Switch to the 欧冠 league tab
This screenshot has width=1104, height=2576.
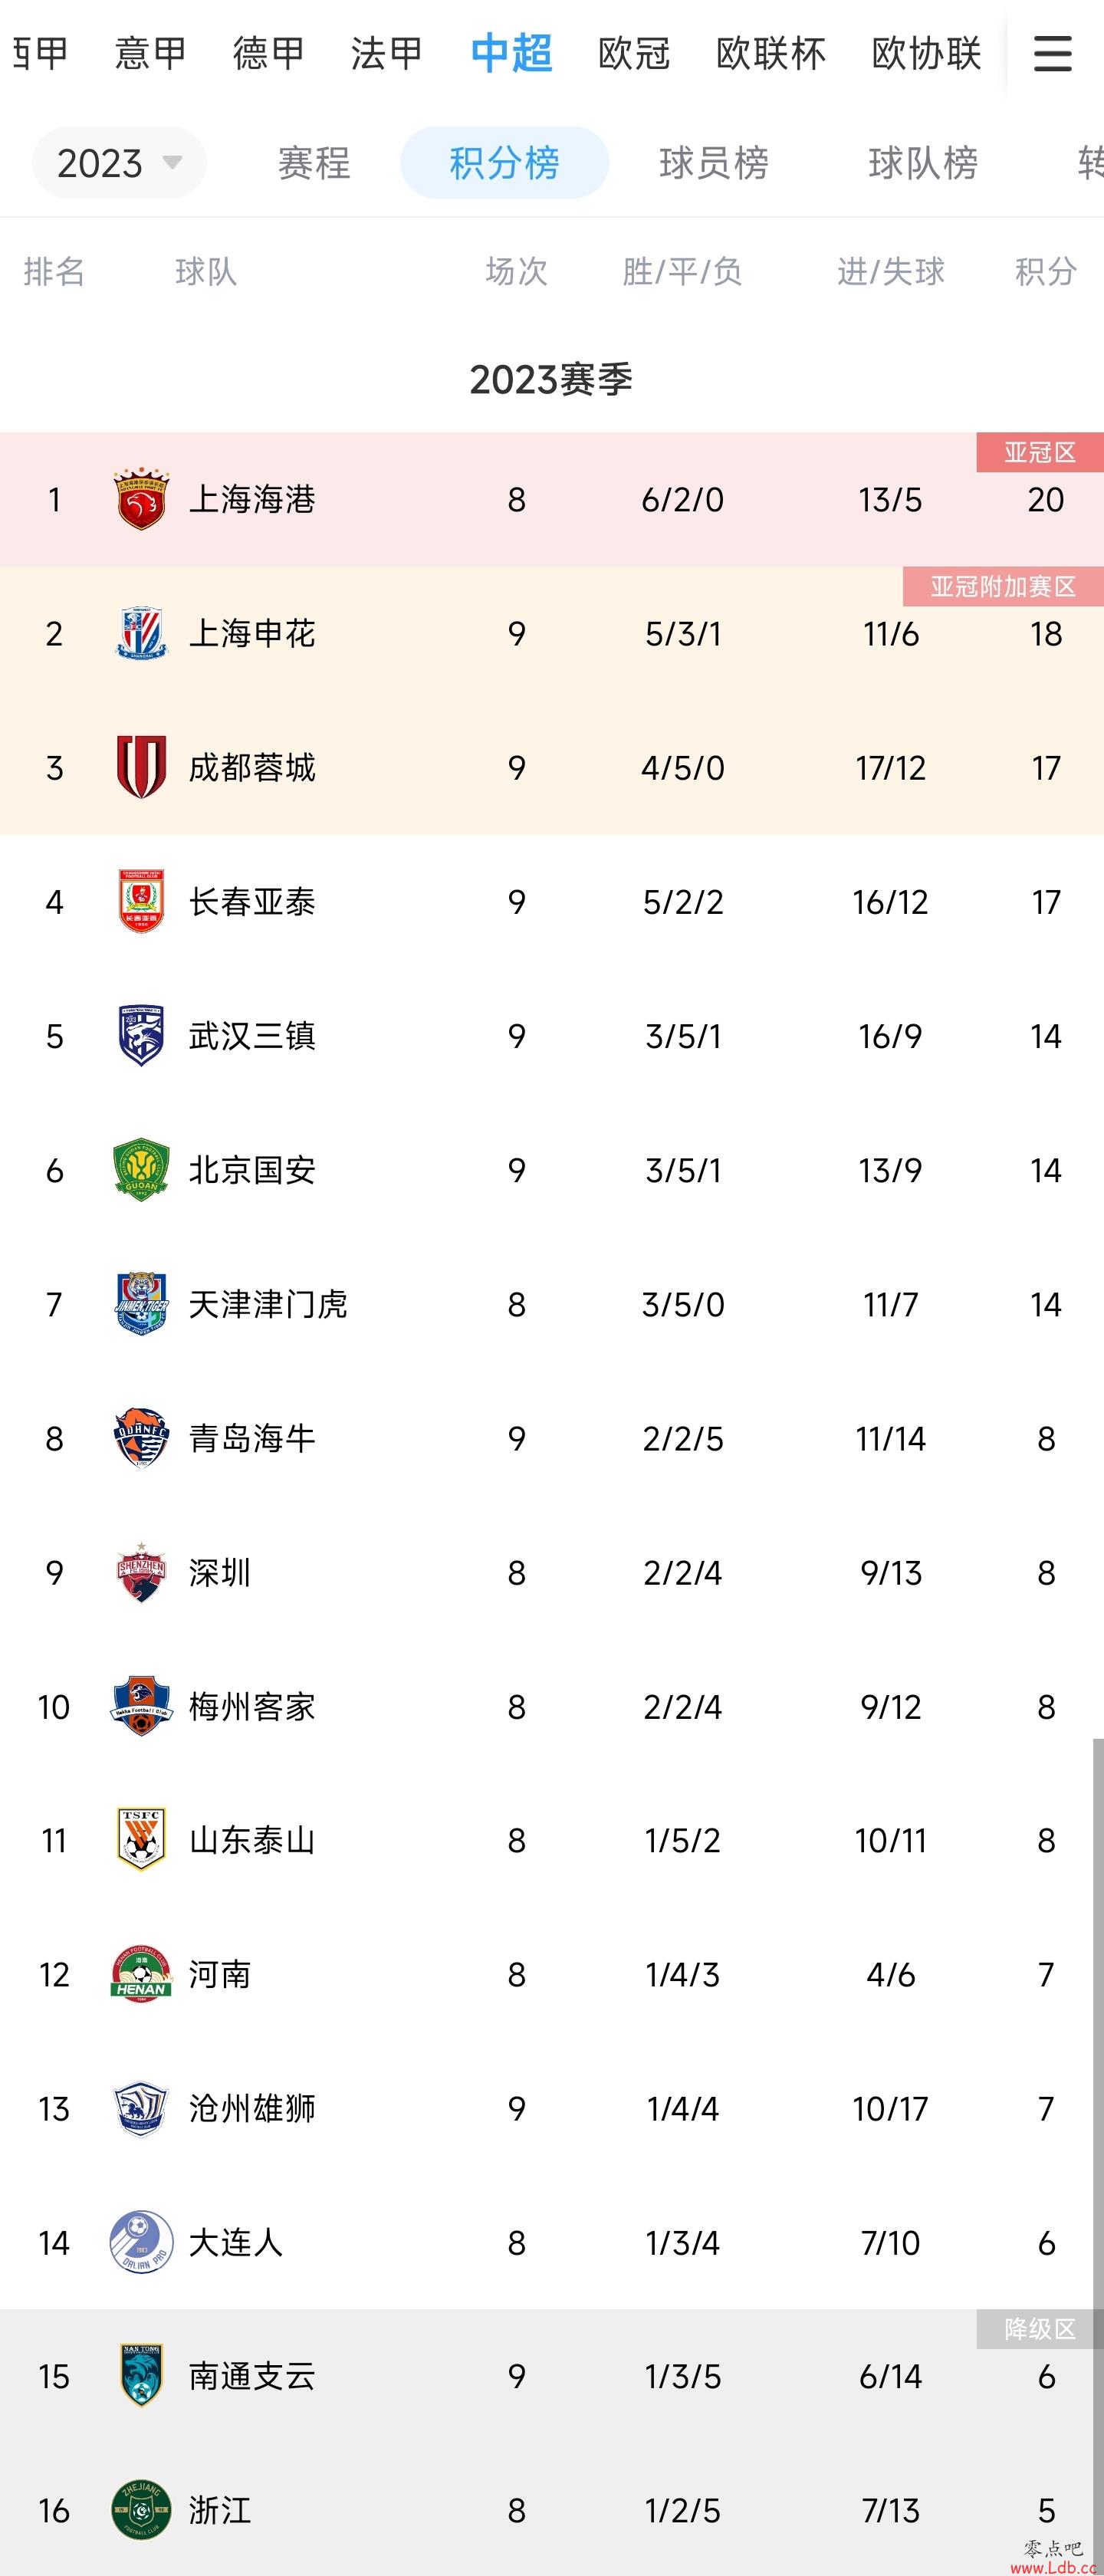click(634, 53)
